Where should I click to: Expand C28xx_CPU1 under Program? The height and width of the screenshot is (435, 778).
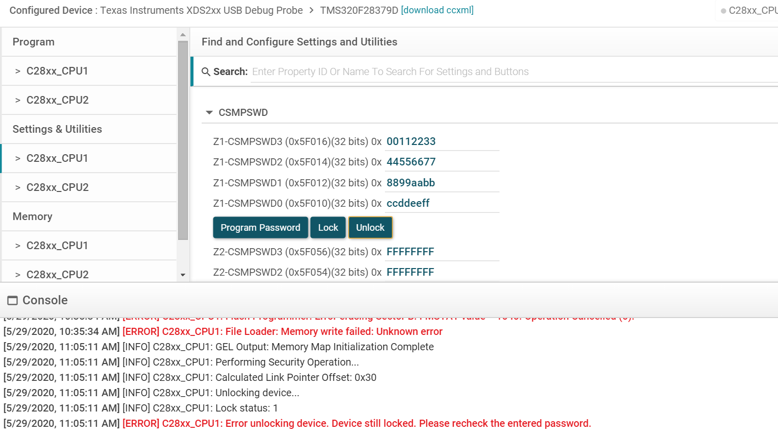click(57, 71)
